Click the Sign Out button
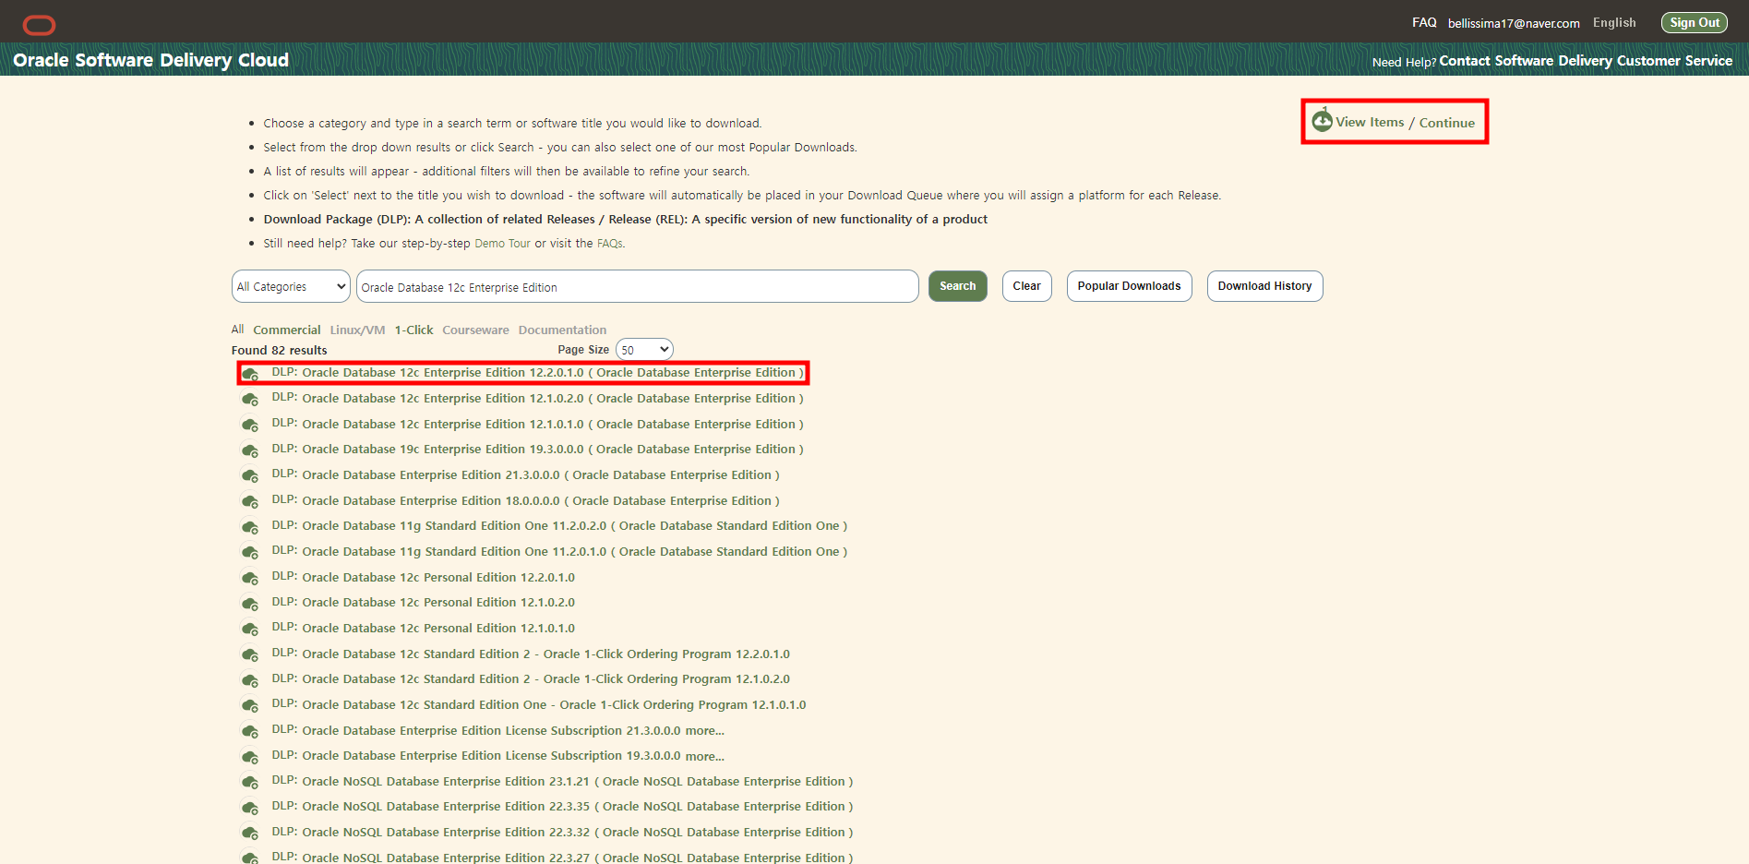Image resolution: width=1749 pixels, height=864 pixels. (1695, 23)
